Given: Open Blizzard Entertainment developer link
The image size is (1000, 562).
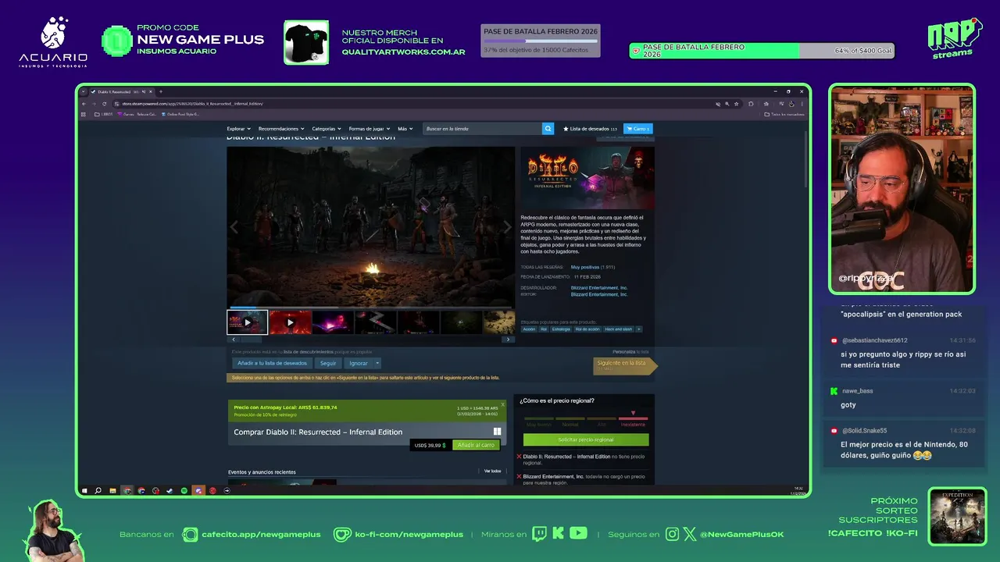Looking at the screenshot, I should coord(599,288).
